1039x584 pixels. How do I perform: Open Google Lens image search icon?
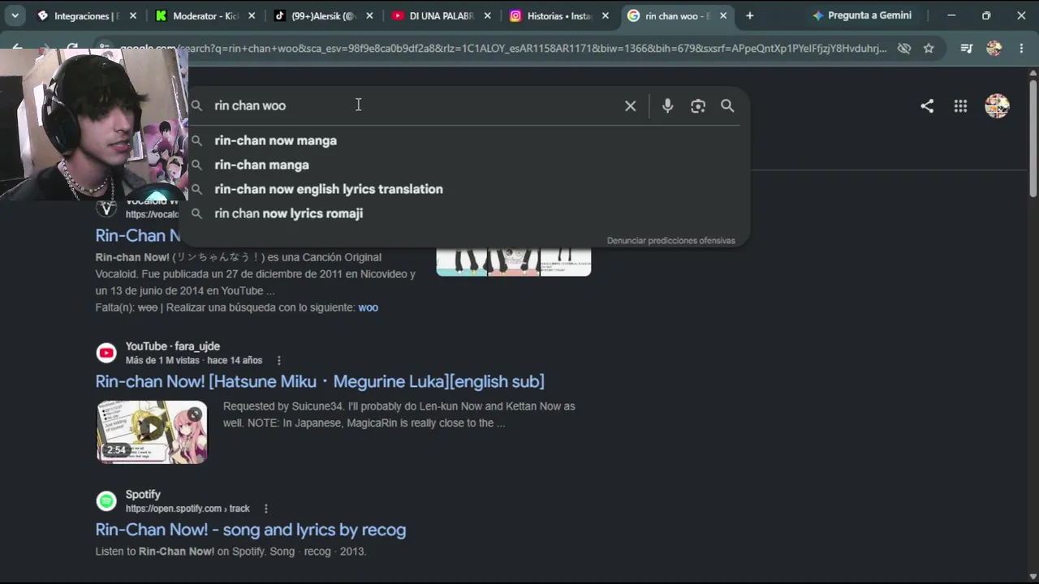(698, 105)
